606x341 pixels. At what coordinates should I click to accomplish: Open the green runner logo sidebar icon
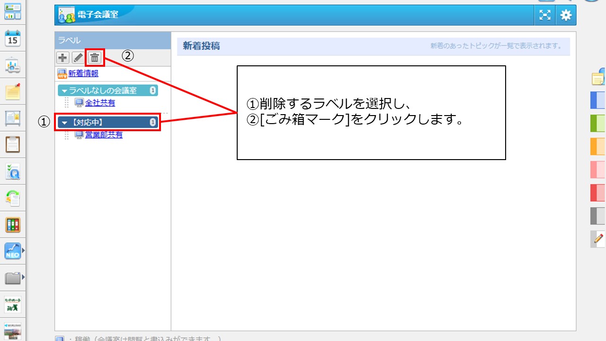(13, 305)
